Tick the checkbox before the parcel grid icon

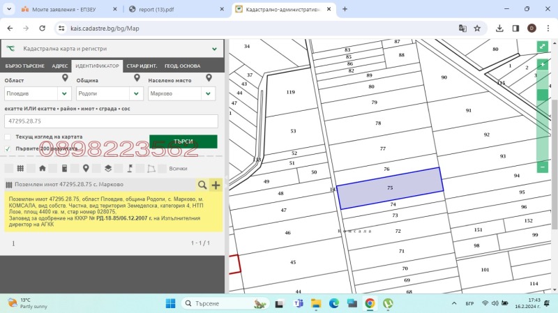[9, 168]
